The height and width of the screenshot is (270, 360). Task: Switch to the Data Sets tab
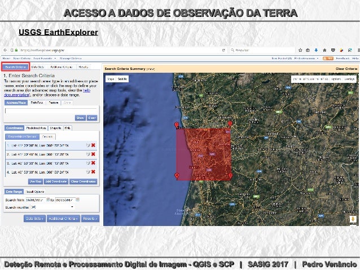(38, 67)
